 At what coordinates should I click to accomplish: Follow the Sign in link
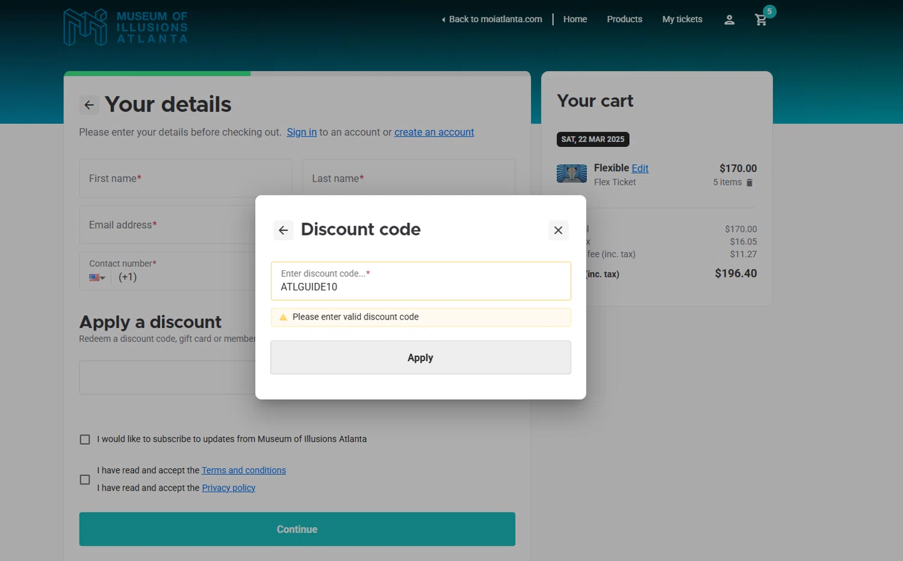(302, 132)
